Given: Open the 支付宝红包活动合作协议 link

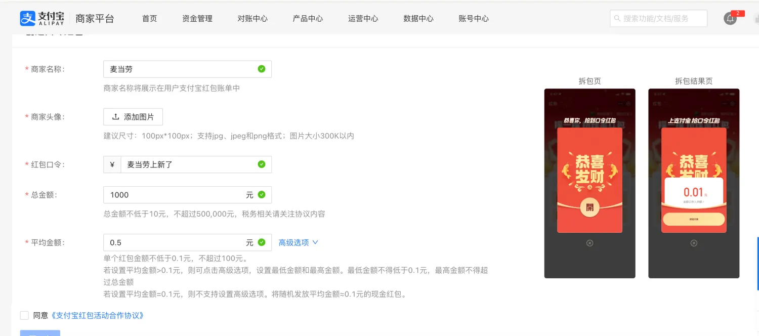Looking at the screenshot, I should click(96, 315).
